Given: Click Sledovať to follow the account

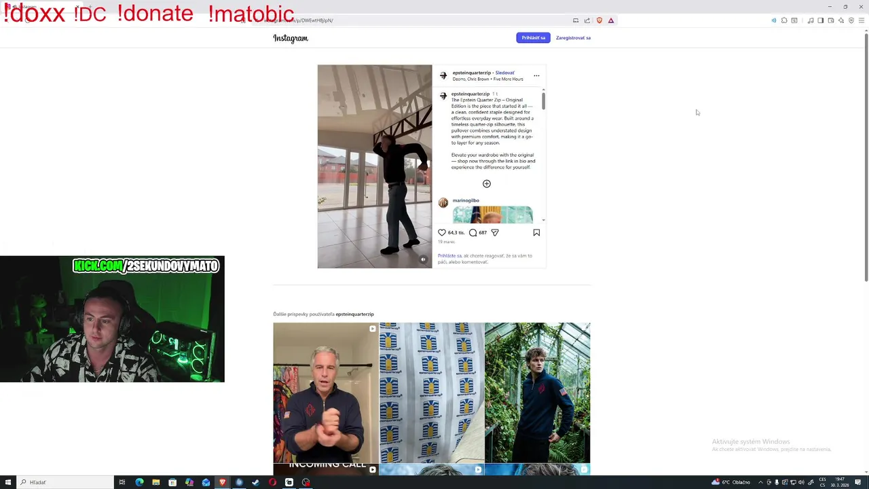Looking at the screenshot, I should click(504, 73).
